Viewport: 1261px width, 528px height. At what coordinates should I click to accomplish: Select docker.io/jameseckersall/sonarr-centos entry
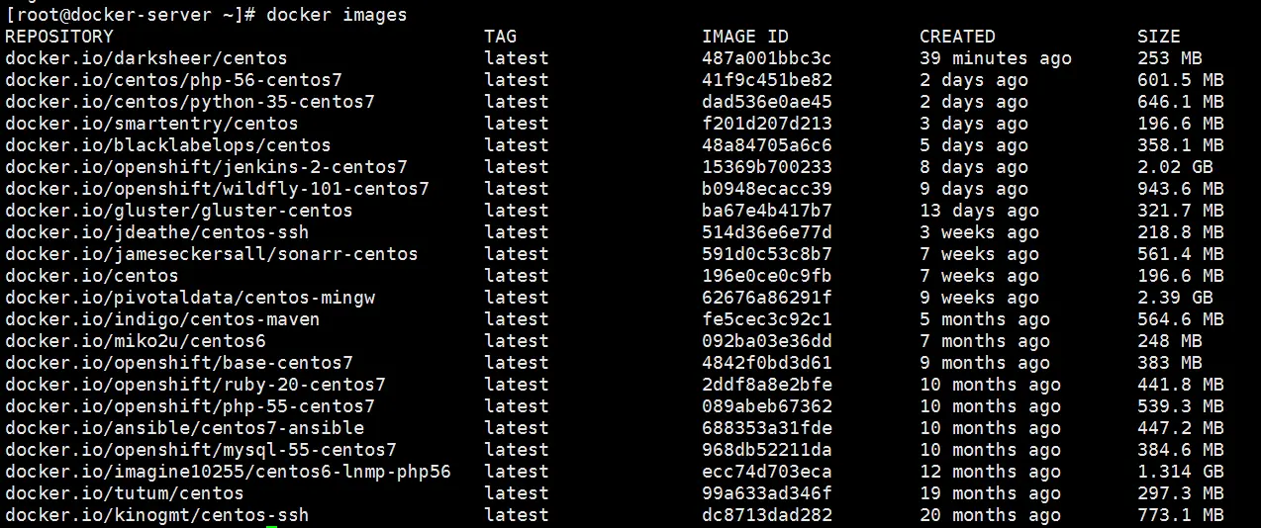pos(212,254)
